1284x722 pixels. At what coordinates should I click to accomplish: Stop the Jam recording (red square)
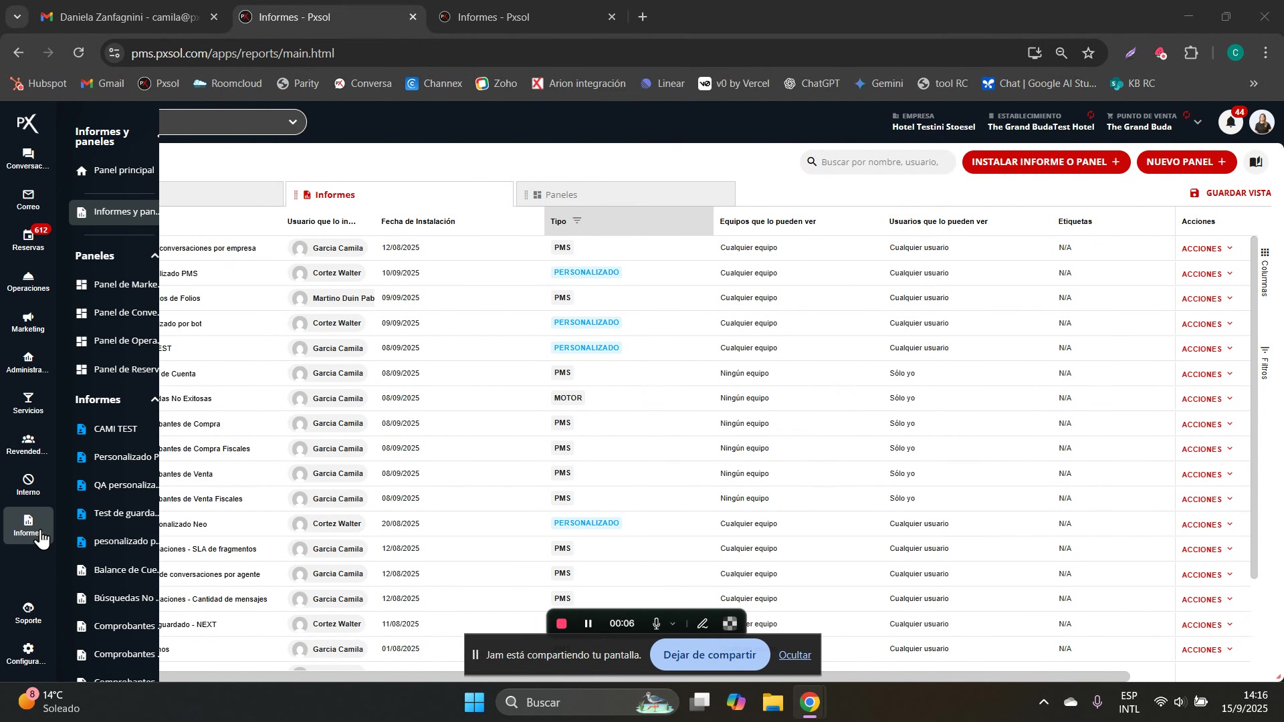click(x=562, y=624)
